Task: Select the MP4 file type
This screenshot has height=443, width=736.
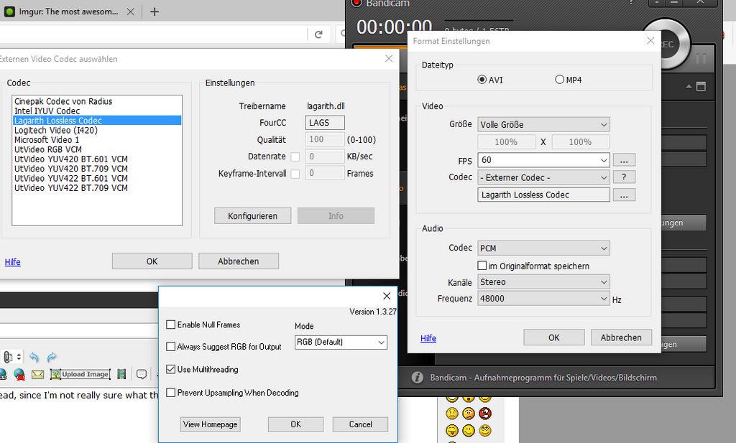Action: click(559, 80)
